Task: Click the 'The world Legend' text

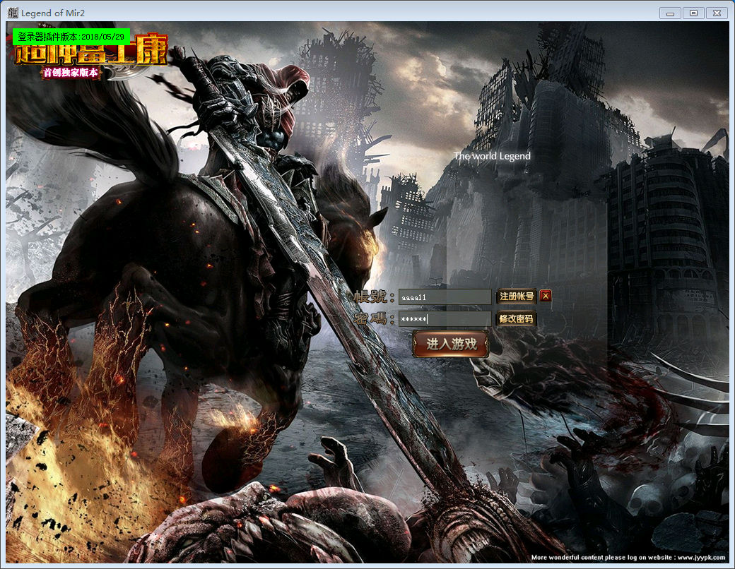Action: [x=492, y=156]
